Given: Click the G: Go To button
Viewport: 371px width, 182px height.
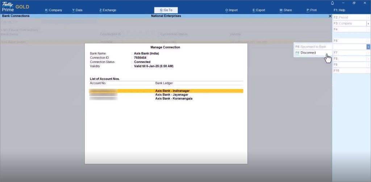Looking at the screenshot, I should 166,10.
